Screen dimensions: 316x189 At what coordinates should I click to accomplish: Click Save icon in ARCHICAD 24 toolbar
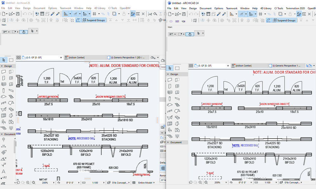(184, 14)
